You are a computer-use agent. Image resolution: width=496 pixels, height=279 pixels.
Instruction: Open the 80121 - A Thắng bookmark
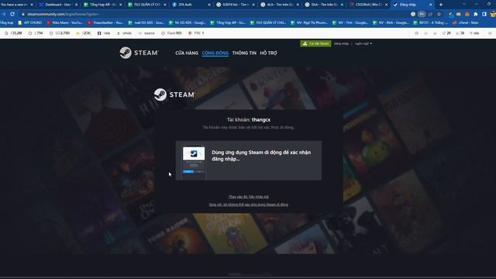pyautogui.click(x=431, y=22)
